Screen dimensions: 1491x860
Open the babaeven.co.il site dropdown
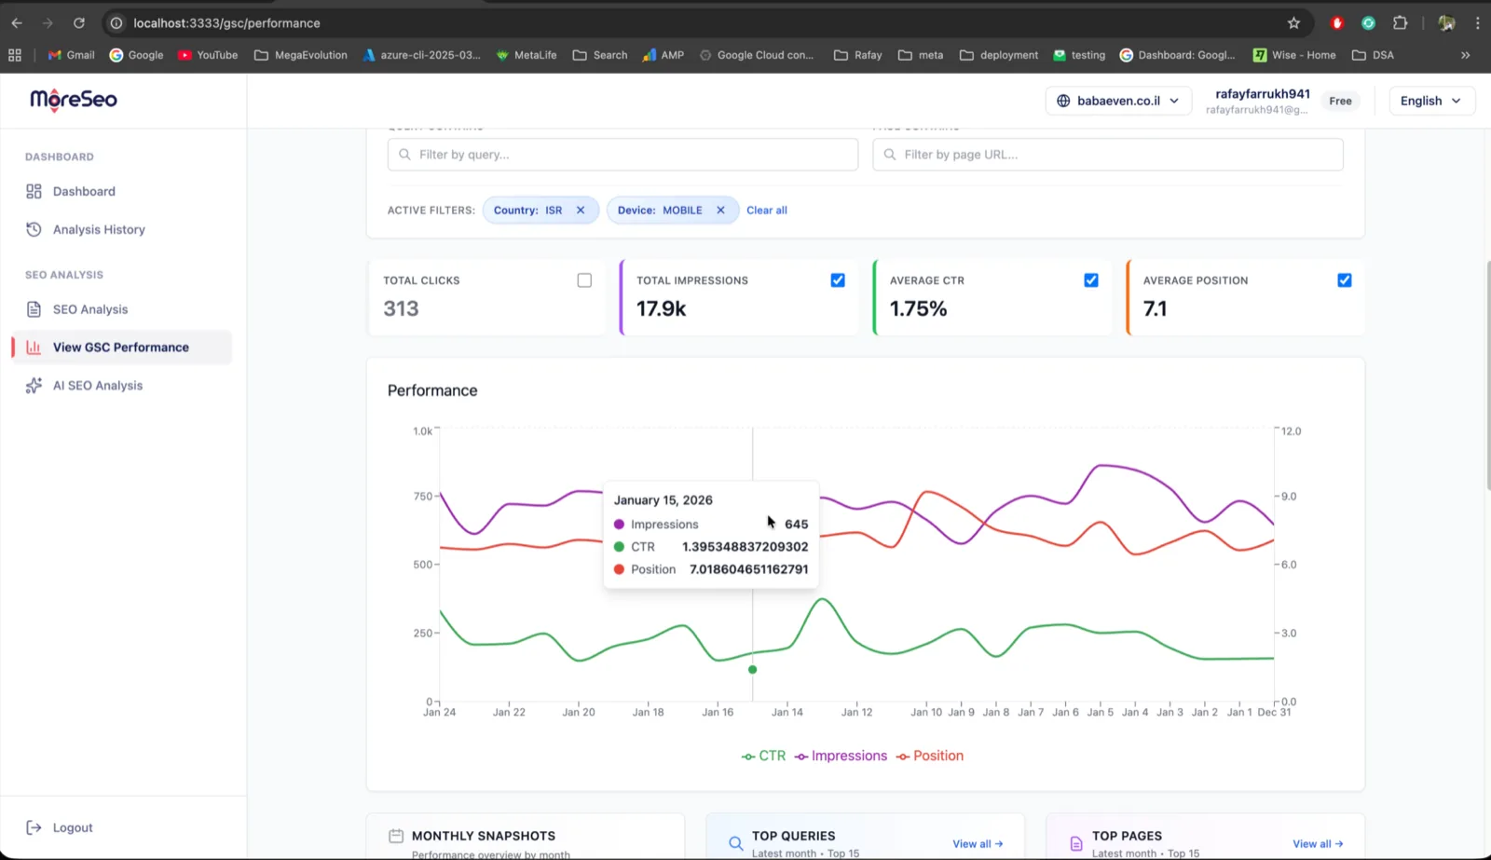coord(1118,101)
